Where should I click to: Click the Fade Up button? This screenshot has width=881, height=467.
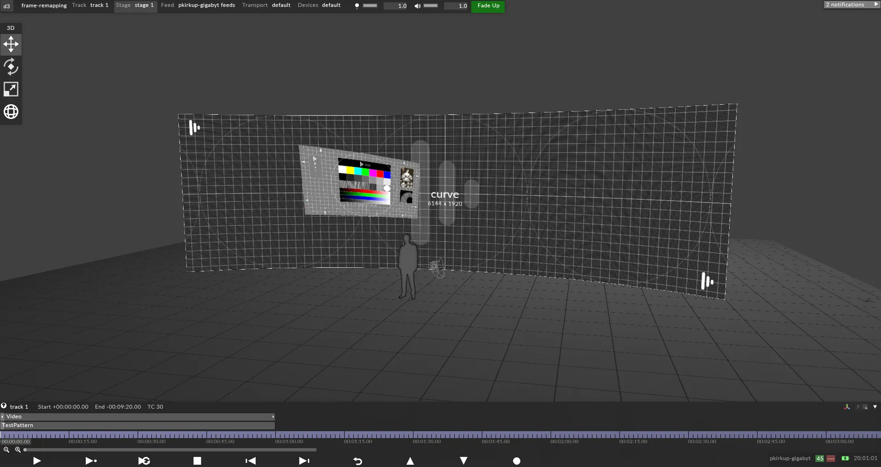tap(488, 6)
